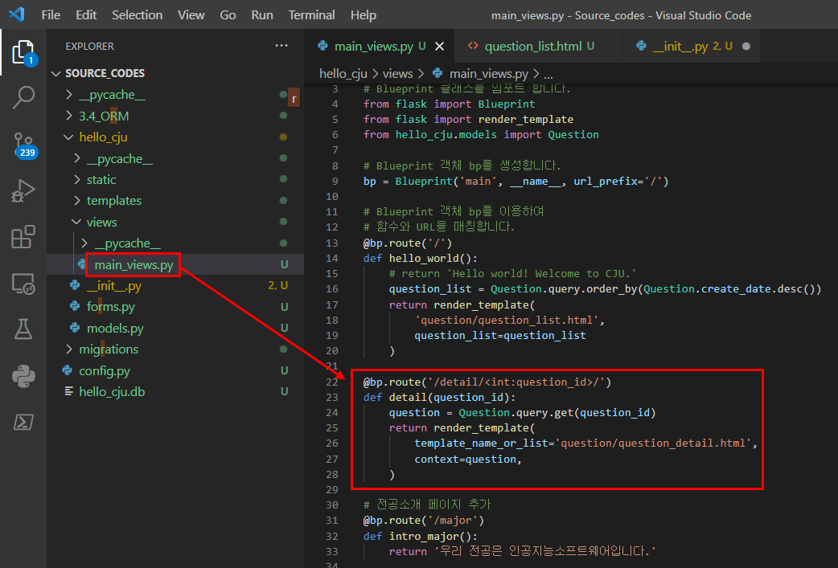
Task: Open the Go menu
Action: [228, 15]
